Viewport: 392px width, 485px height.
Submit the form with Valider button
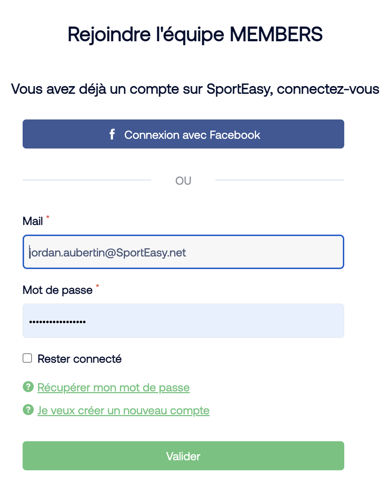click(x=183, y=456)
